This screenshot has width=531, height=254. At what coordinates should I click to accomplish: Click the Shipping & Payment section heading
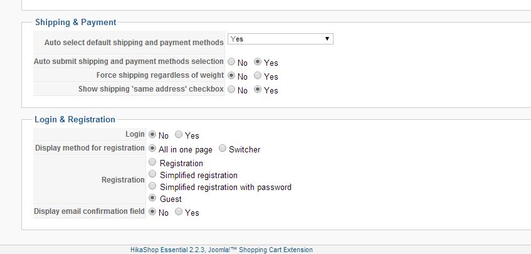tap(76, 23)
